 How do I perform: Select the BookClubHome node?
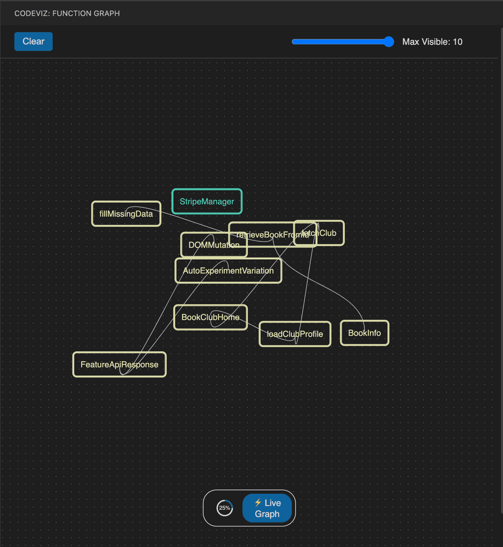210,318
